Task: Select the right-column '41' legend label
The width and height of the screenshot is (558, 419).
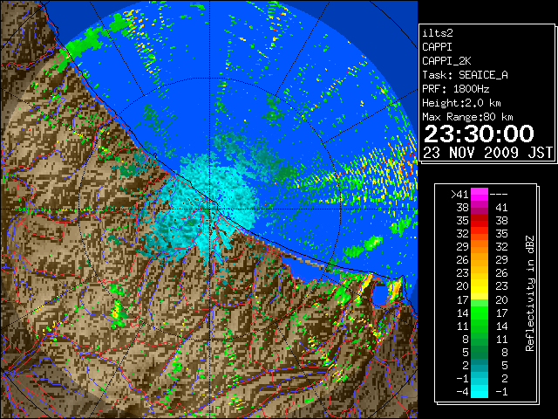Action: point(501,208)
